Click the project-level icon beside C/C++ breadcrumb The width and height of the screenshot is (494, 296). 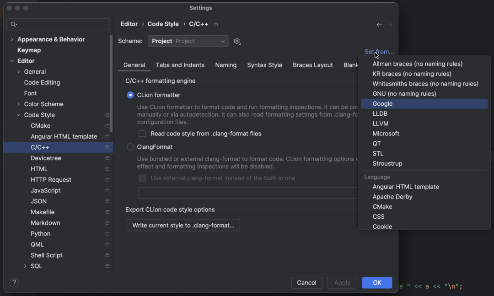pyautogui.click(x=216, y=24)
